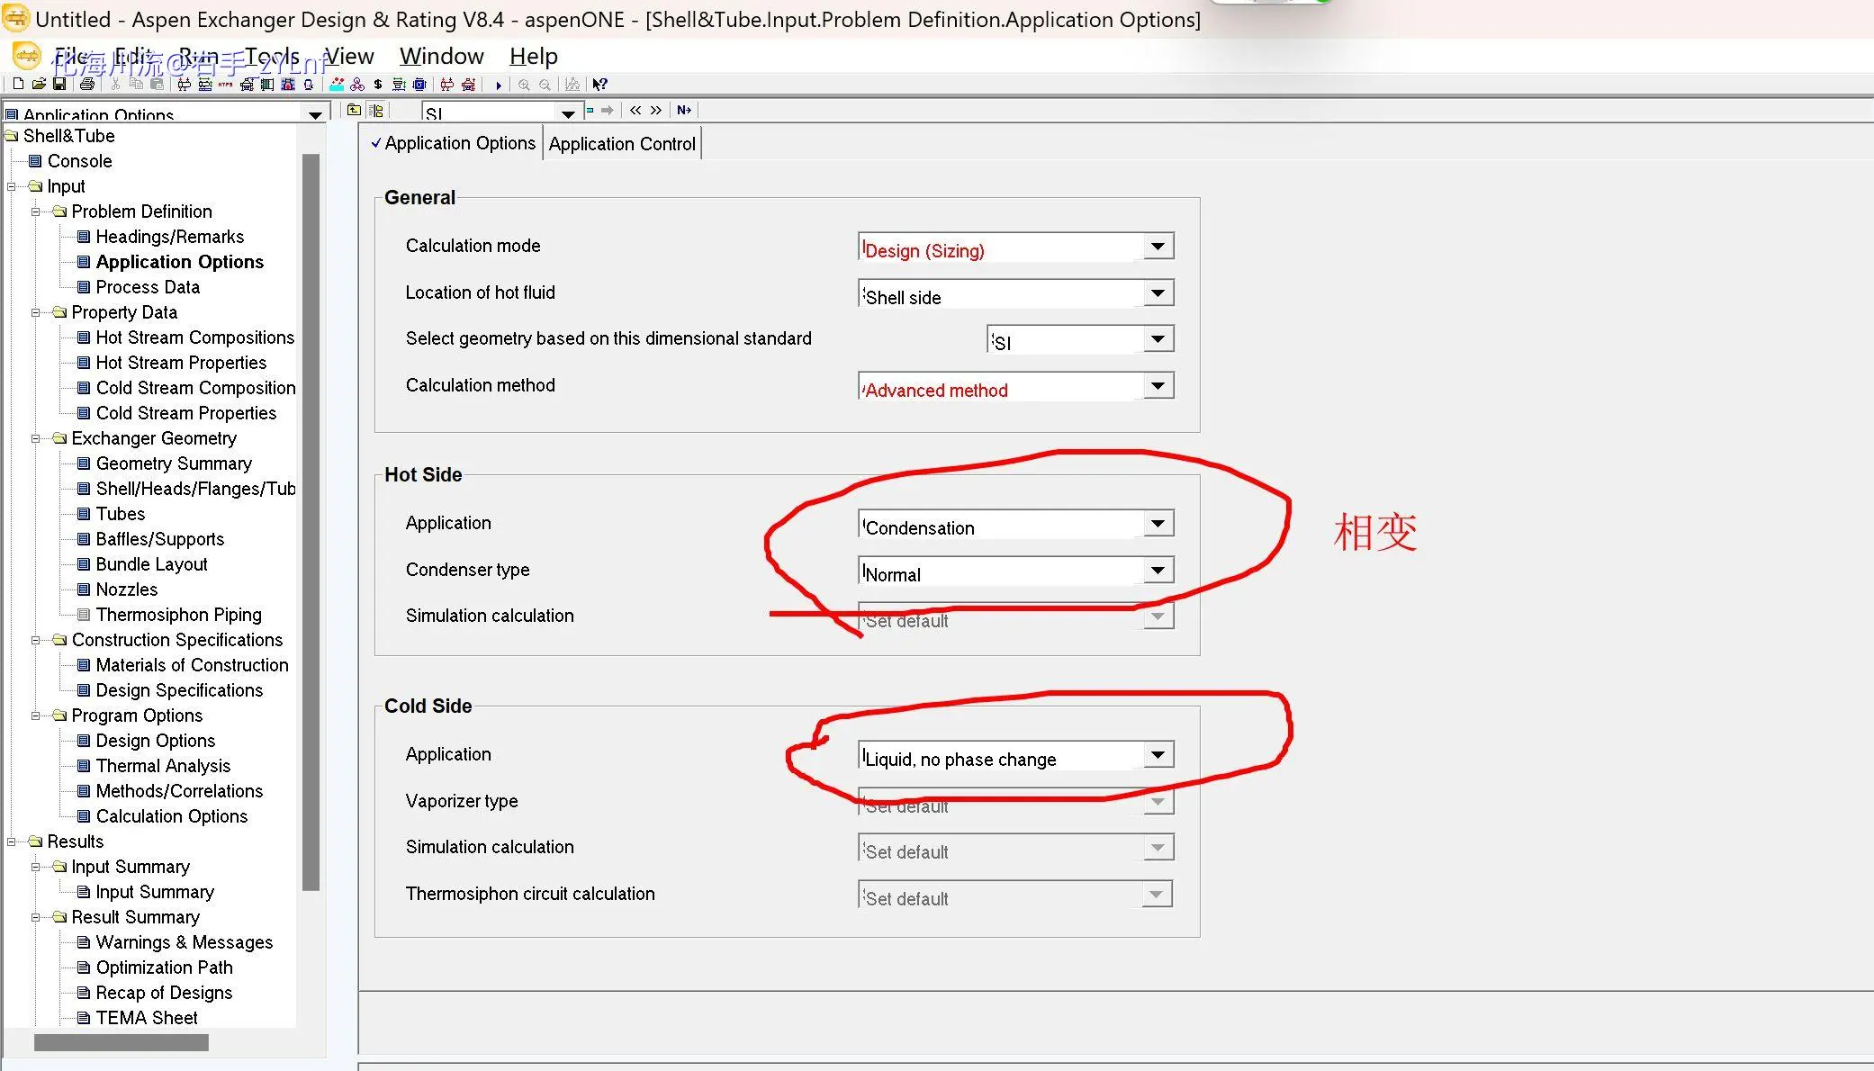This screenshot has height=1071, width=1874.
Task: Click the HTFS toolbar icon
Action: 225,85
